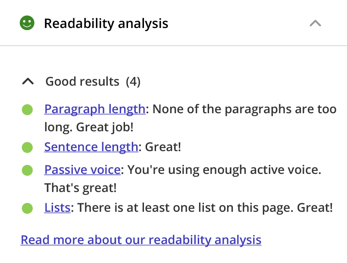Open the Paragraph length help link
This screenshot has height=263, width=347.
[94, 109]
